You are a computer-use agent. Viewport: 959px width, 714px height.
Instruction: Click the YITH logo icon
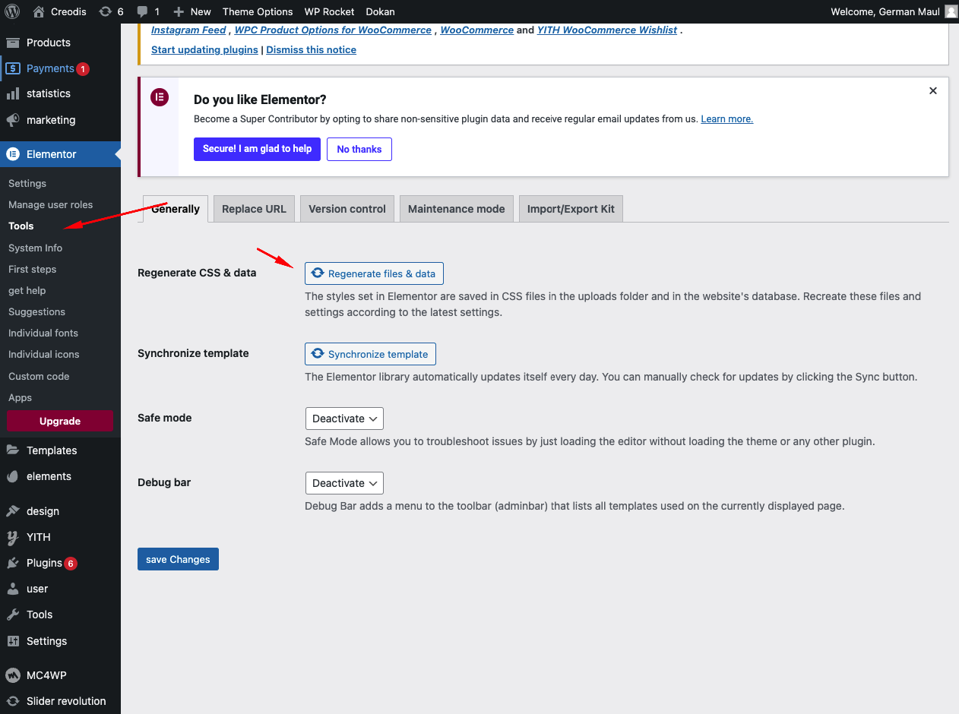pyautogui.click(x=13, y=537)
